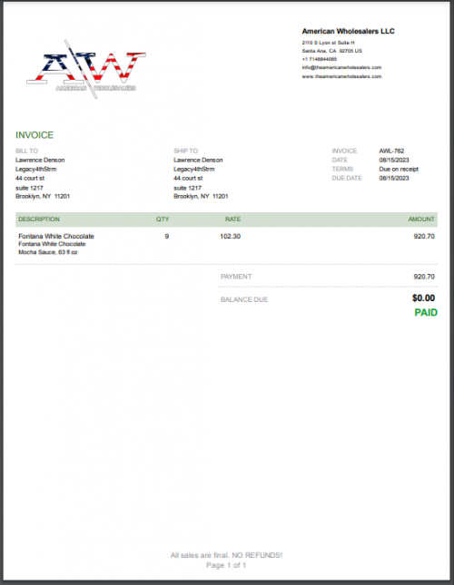Click the RATE column header

(x=232, y=219)
